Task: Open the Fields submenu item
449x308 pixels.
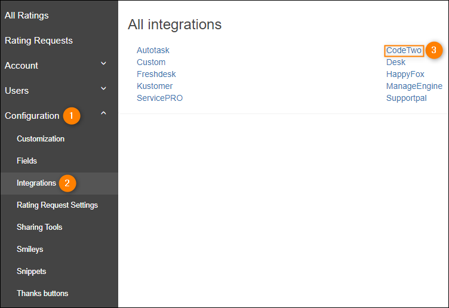Action: point(27,161)
